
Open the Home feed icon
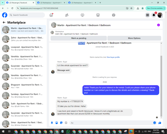[51, 15]
